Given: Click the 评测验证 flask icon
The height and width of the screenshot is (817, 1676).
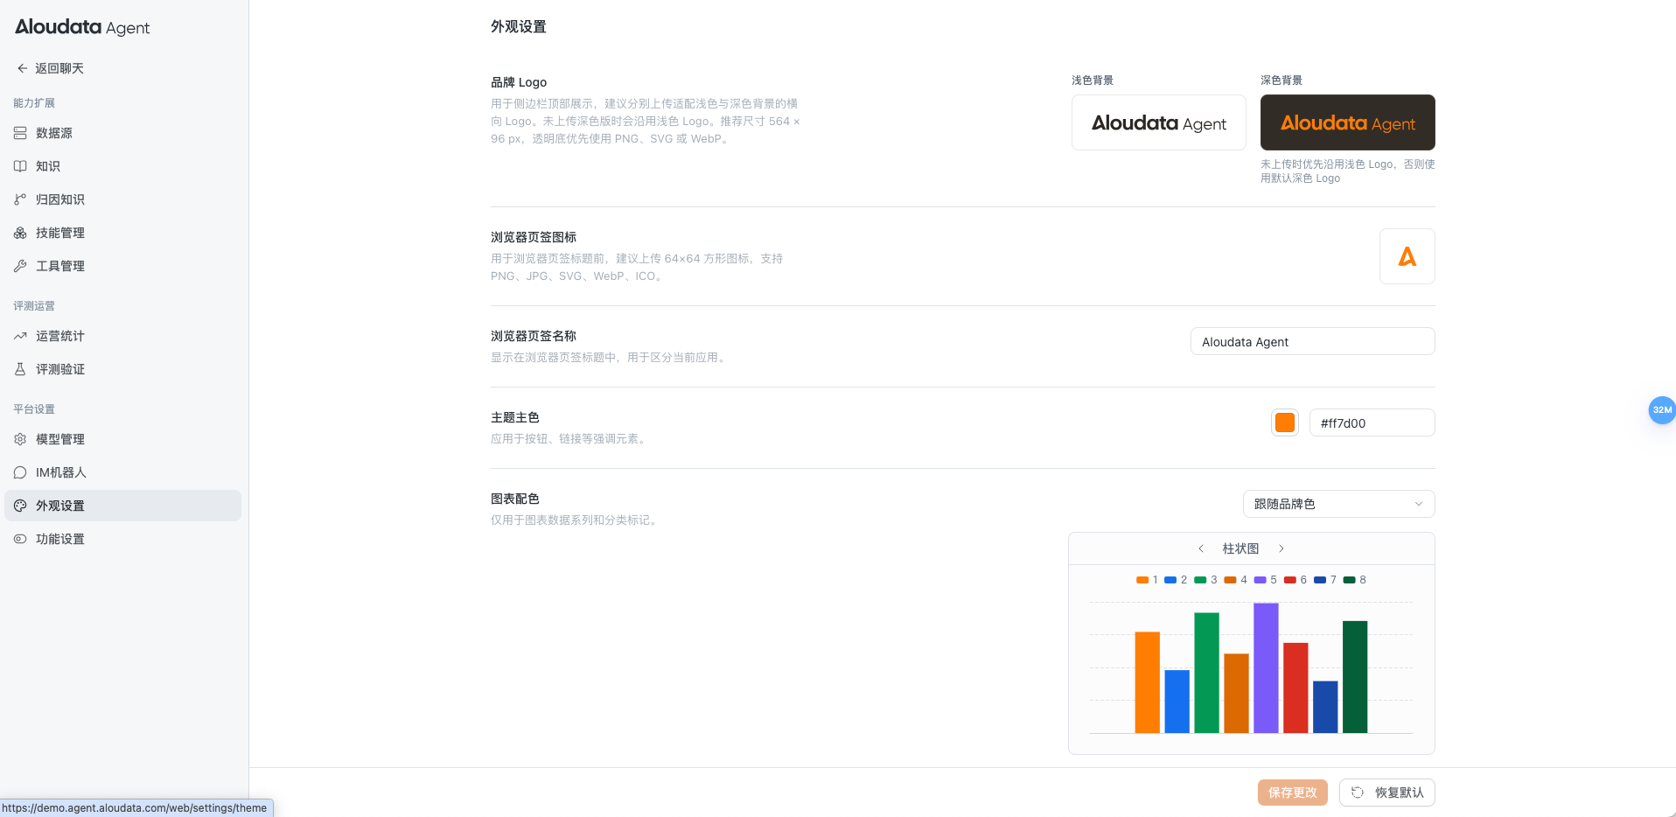Looking at the screenshot, I should 20,369.
